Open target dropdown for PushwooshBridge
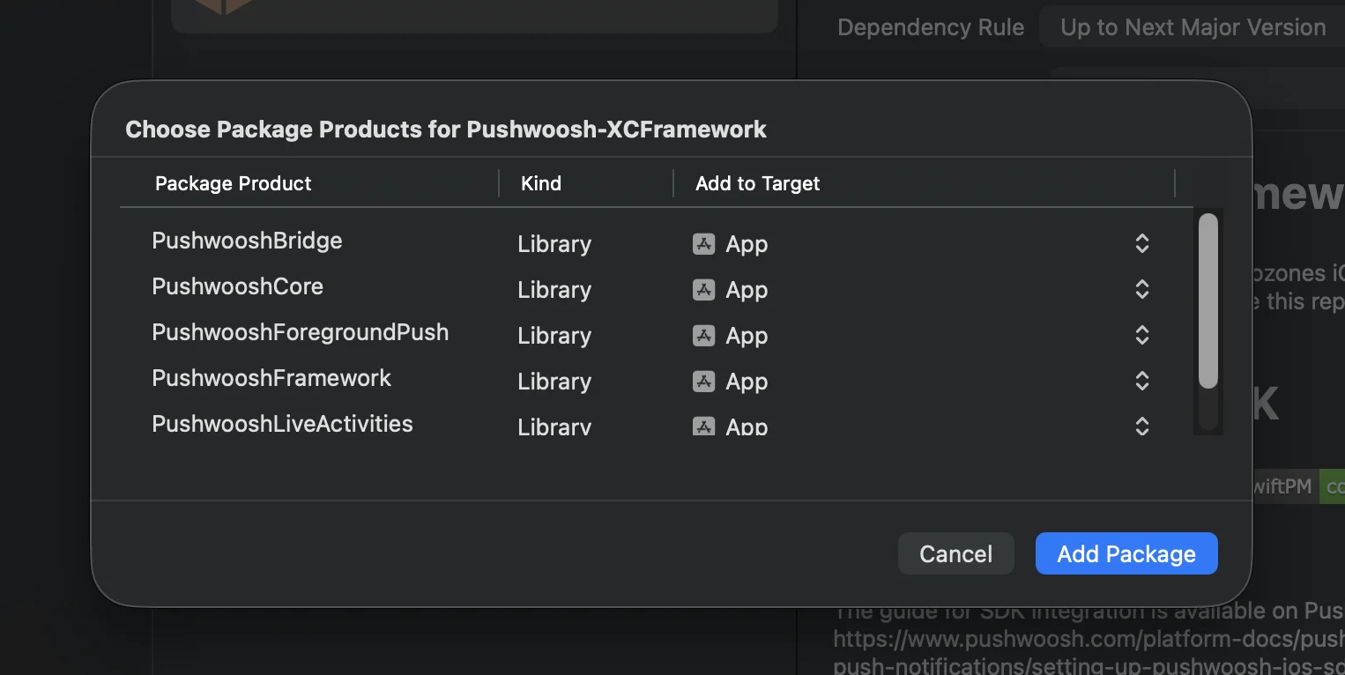 tap(1141, 244)
